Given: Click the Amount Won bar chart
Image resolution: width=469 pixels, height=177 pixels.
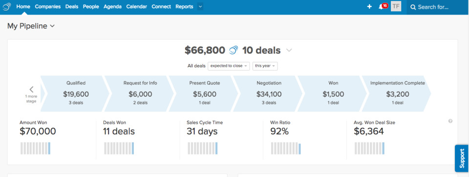Looking at the screenshot, I should point(35,148).
